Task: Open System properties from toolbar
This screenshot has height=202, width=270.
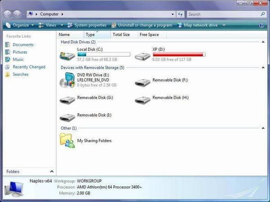Action: pos(87,25)
